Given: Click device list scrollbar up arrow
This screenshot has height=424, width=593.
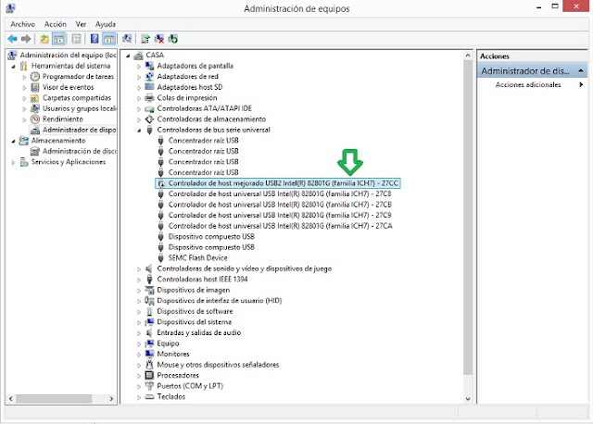Looking at the screenshot, I should (468, 56).
